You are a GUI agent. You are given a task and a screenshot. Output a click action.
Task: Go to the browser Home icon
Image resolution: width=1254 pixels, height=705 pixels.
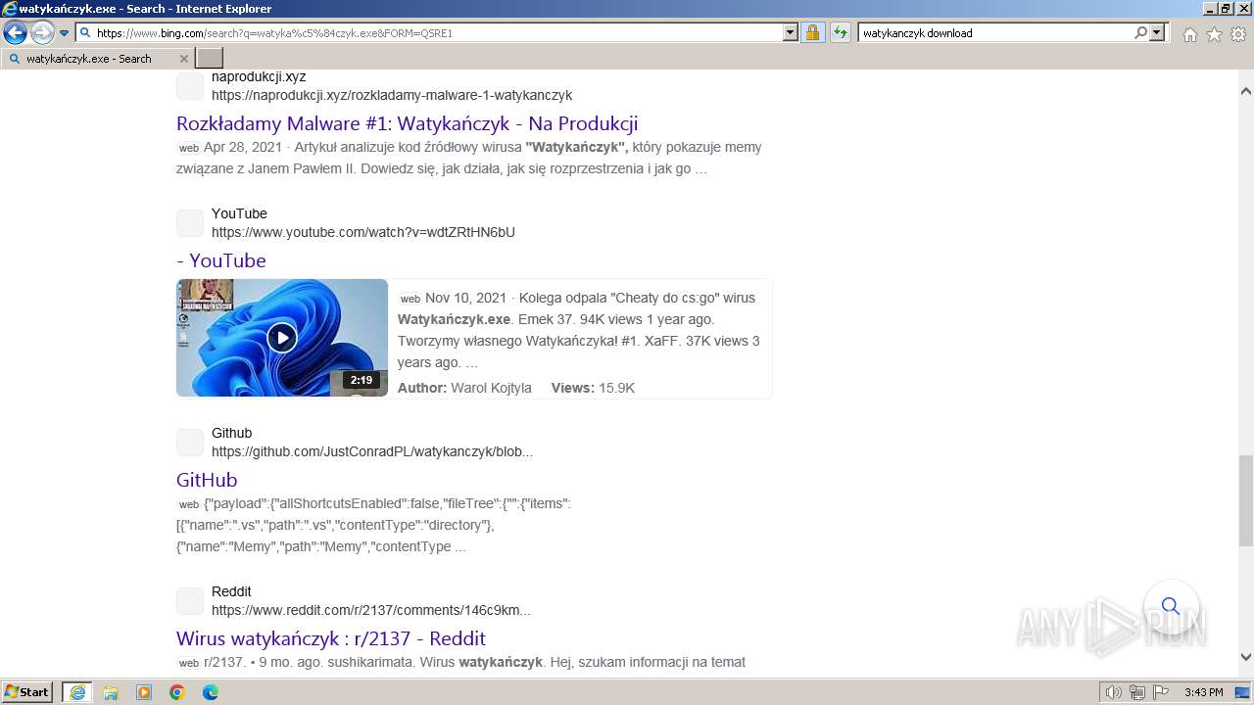pos(1189,34)
